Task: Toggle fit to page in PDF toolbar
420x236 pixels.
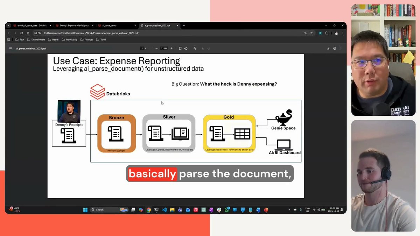Action: 180,49
